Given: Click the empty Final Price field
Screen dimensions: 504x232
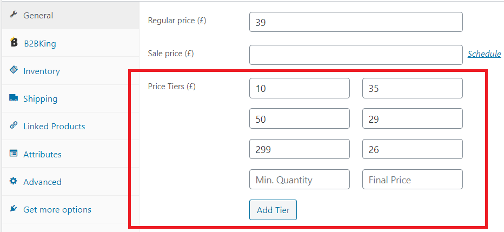Looking at the screenshot, I should click(x=413, y=180).
